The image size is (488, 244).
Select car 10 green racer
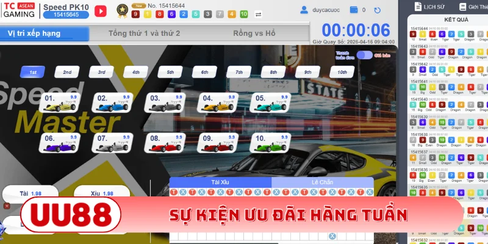click(270, 143)
